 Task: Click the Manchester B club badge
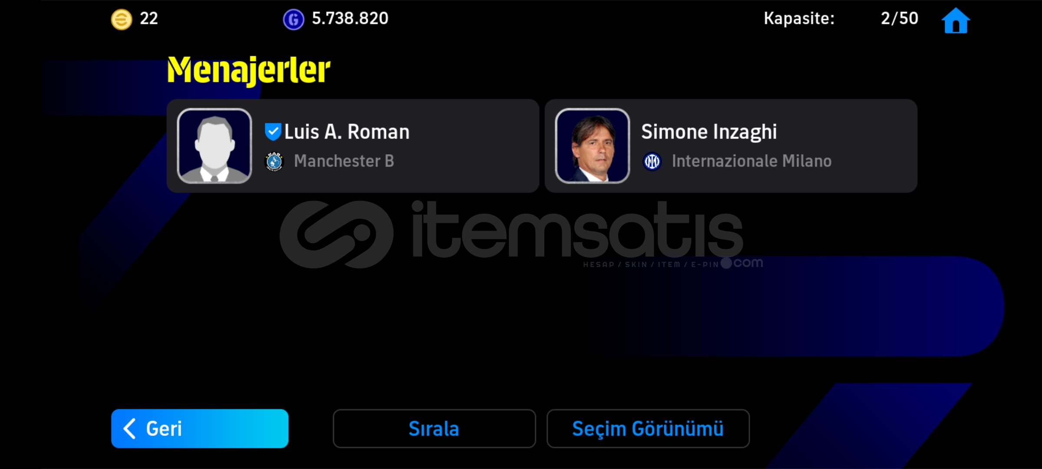[x=274, y=162]
